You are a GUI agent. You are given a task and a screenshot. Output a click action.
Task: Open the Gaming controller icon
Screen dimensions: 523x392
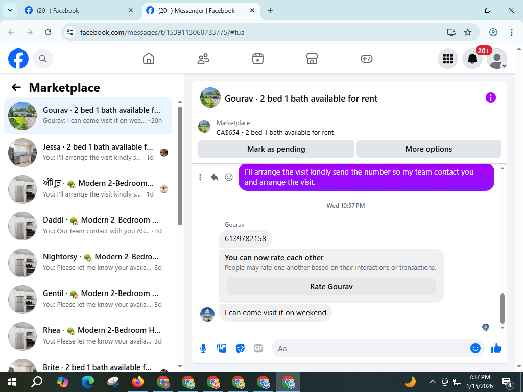coord(367,59)
